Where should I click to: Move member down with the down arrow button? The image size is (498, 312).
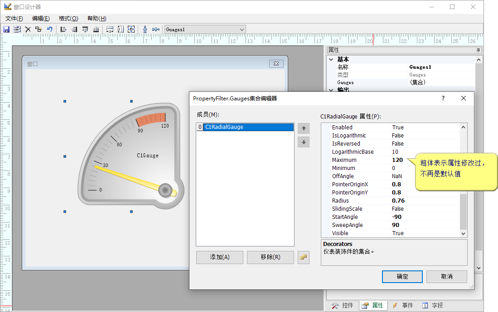pos(304,142)
